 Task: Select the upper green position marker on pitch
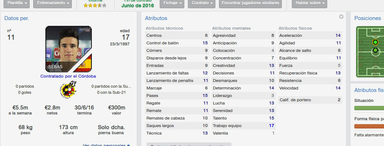tap(375, 42)
